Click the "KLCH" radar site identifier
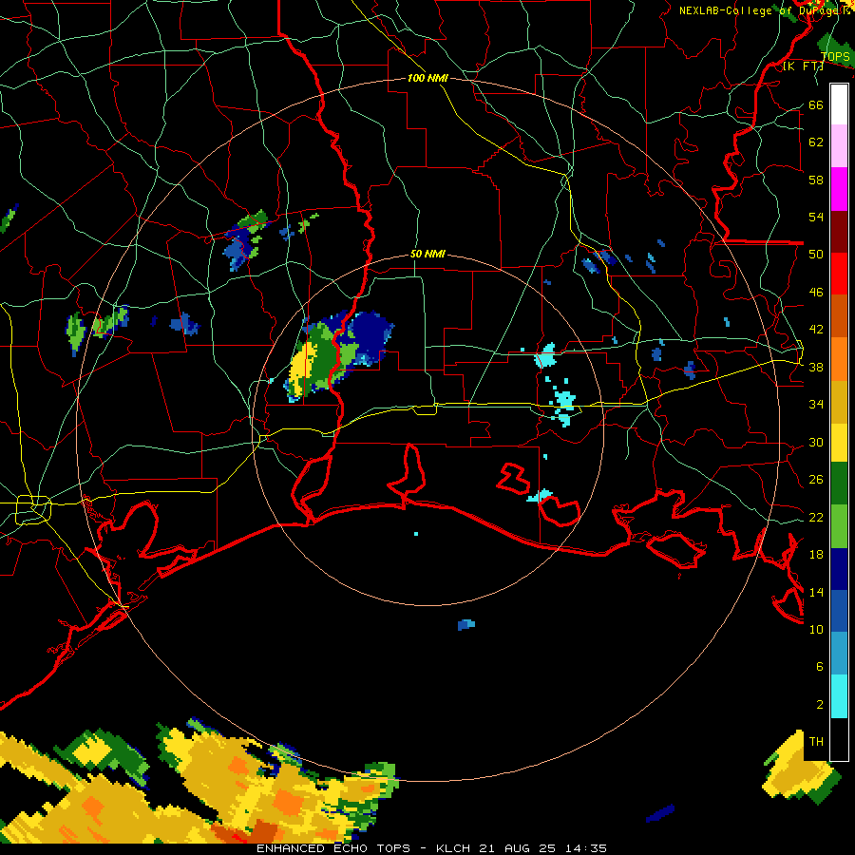The height and width of the screenshot is (855, 855). (x=453, y=848)
